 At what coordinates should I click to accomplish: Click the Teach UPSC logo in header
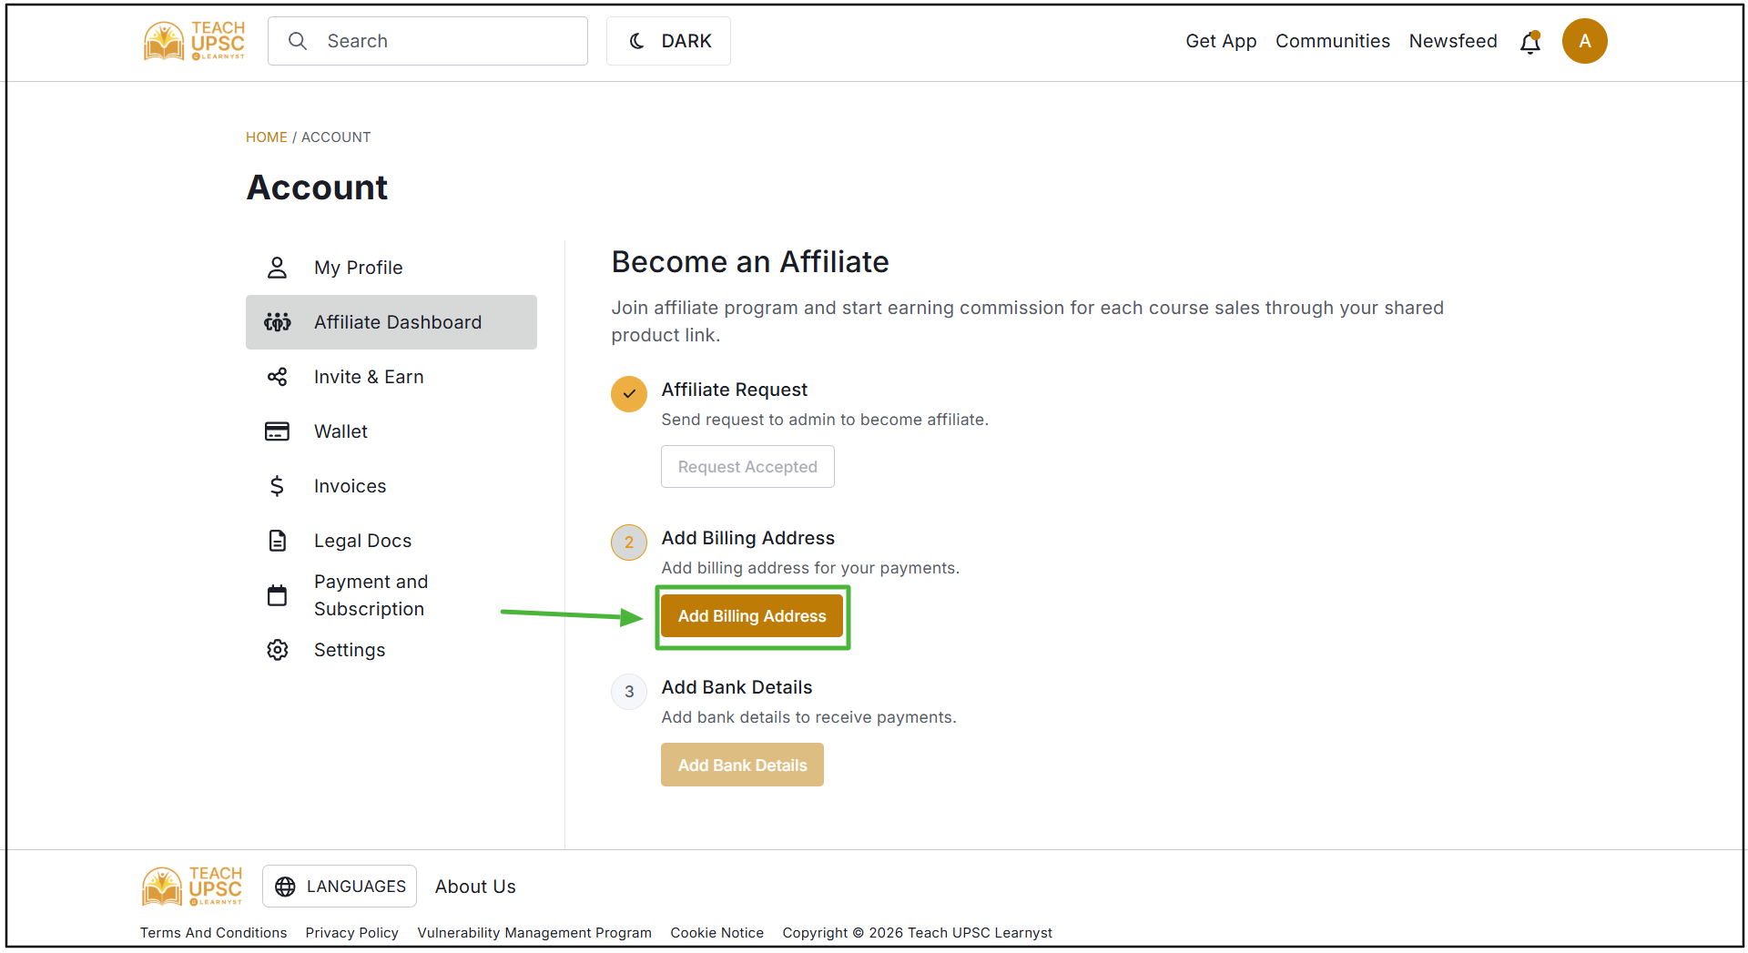[x=194, y=41]
